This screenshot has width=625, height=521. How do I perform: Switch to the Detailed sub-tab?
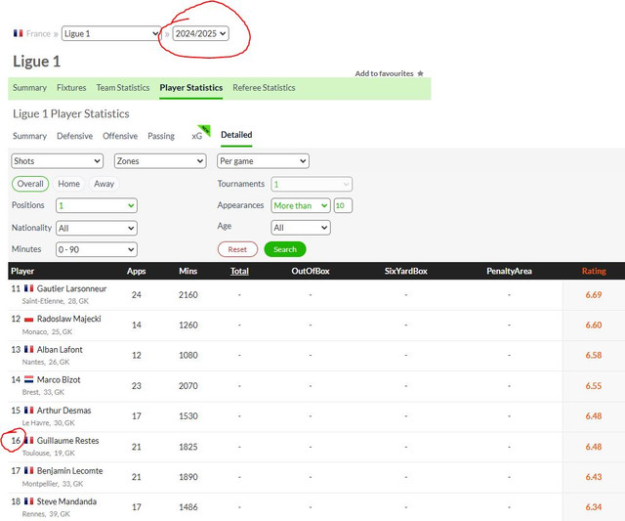[x=236, y=135]
